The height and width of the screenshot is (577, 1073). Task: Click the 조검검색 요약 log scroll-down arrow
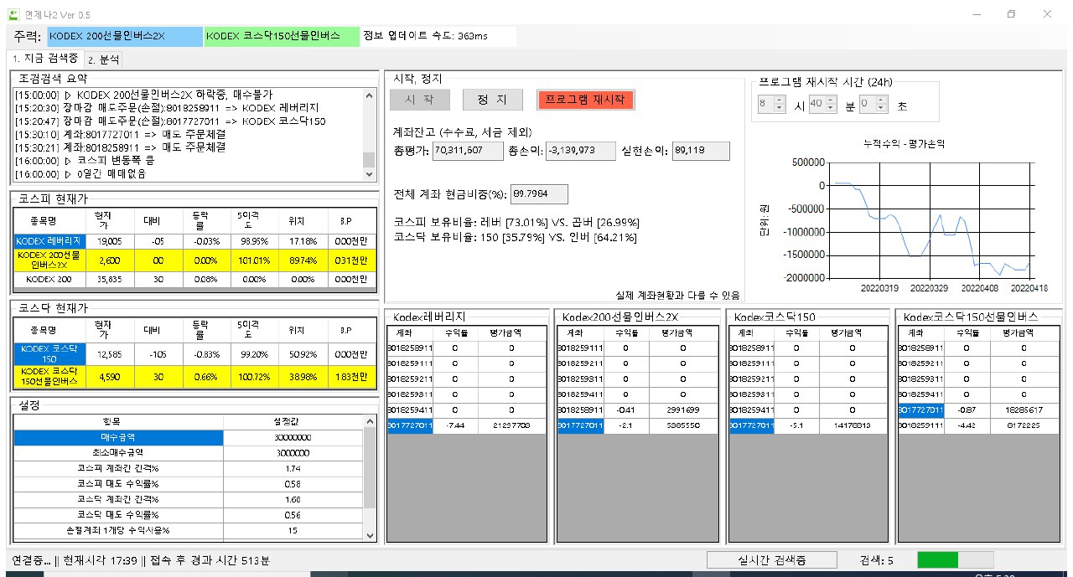point(369,174)
